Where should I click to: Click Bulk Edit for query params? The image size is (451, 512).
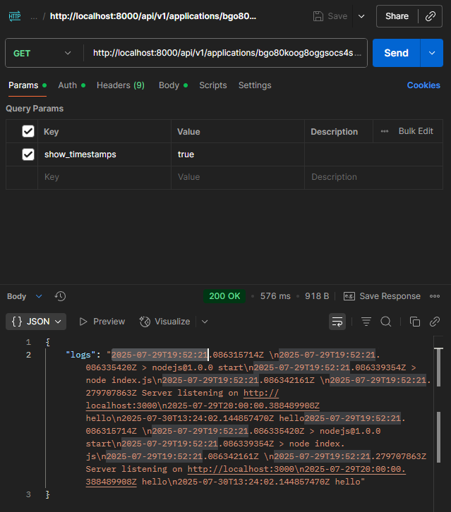pyautogui.click(x=416, y=131)
